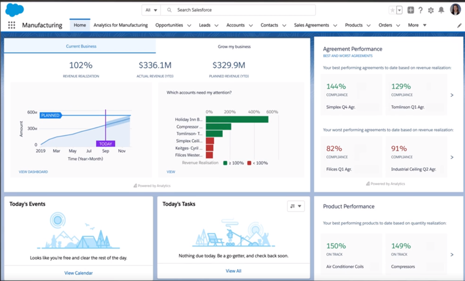Click the Filices Wester red bar
465x281 pixels.
[x=209, y=155]
